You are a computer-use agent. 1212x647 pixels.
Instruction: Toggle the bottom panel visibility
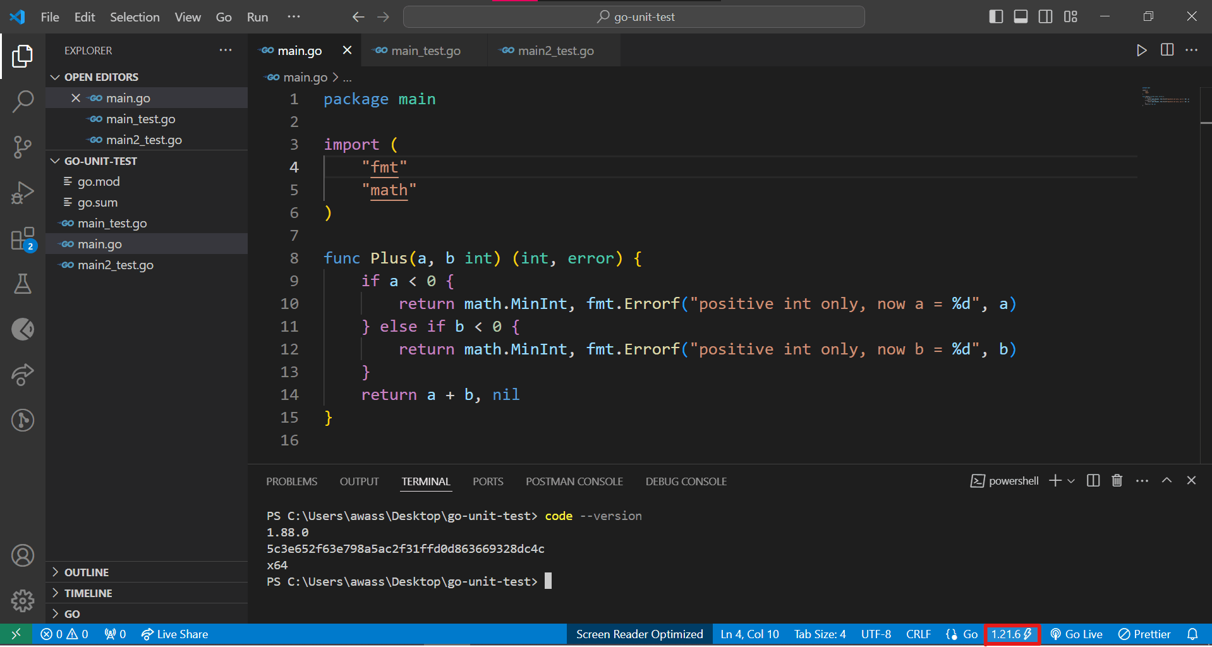tap(1021, 17)
